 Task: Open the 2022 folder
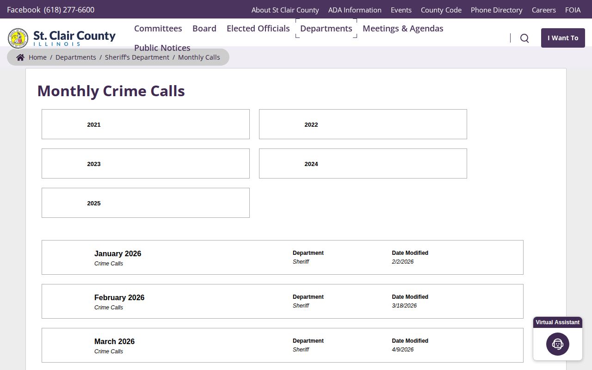coord(363,124)
